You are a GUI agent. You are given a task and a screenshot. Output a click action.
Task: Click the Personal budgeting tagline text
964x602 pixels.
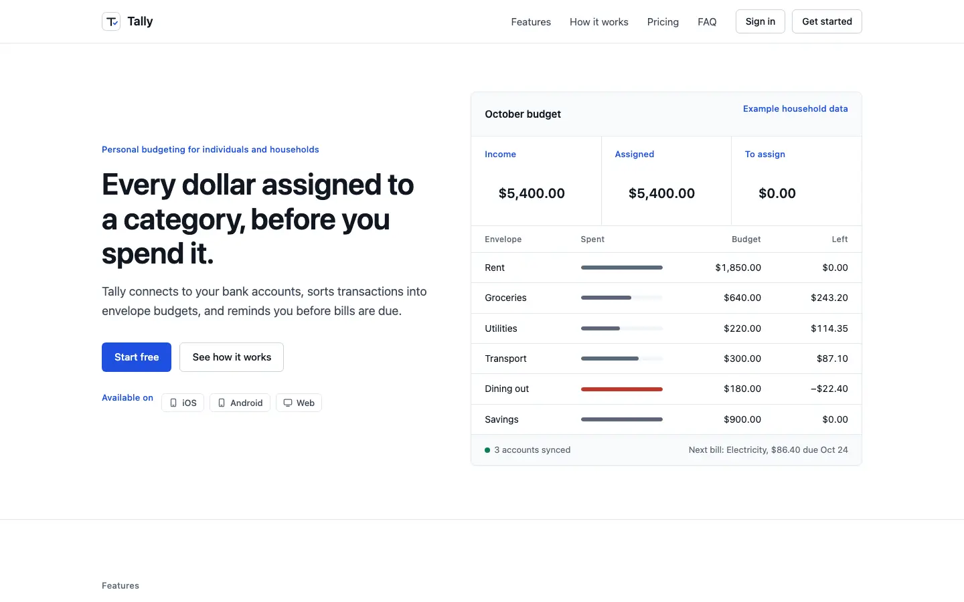(x=210, y=149)
